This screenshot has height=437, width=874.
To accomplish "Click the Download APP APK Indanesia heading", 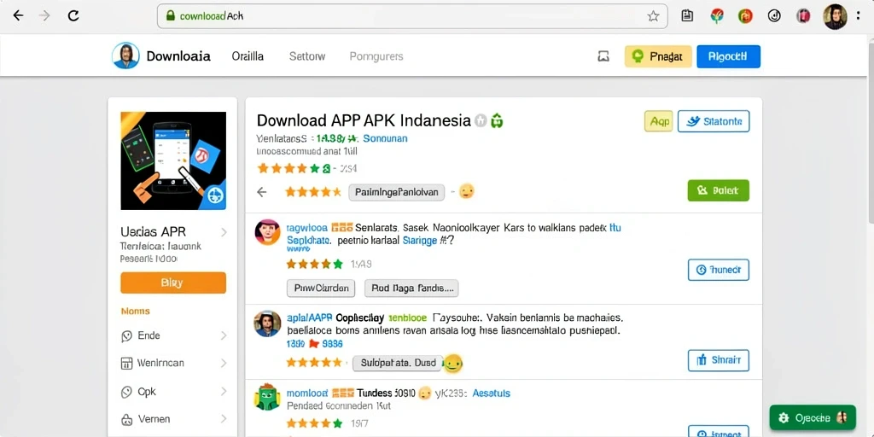I will pyautogui.click(x=364, y=120).
